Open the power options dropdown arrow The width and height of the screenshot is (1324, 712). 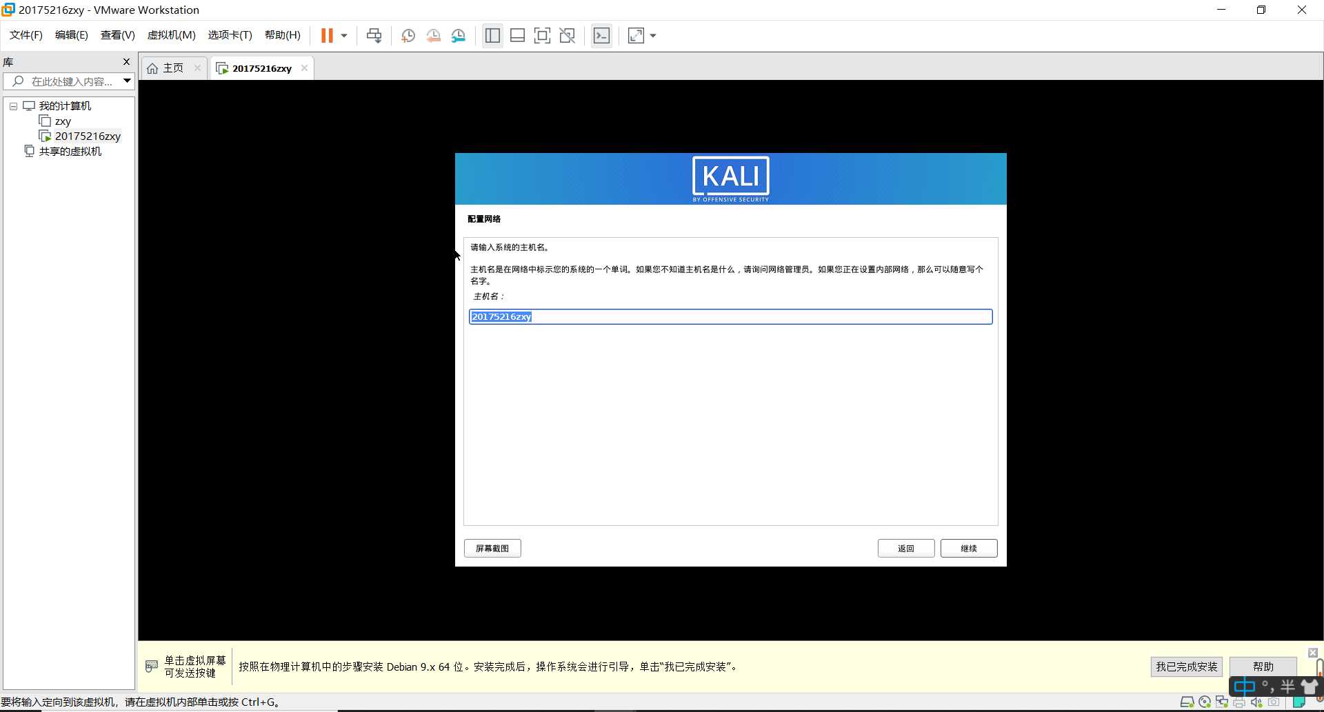click(x=344, y=36)
